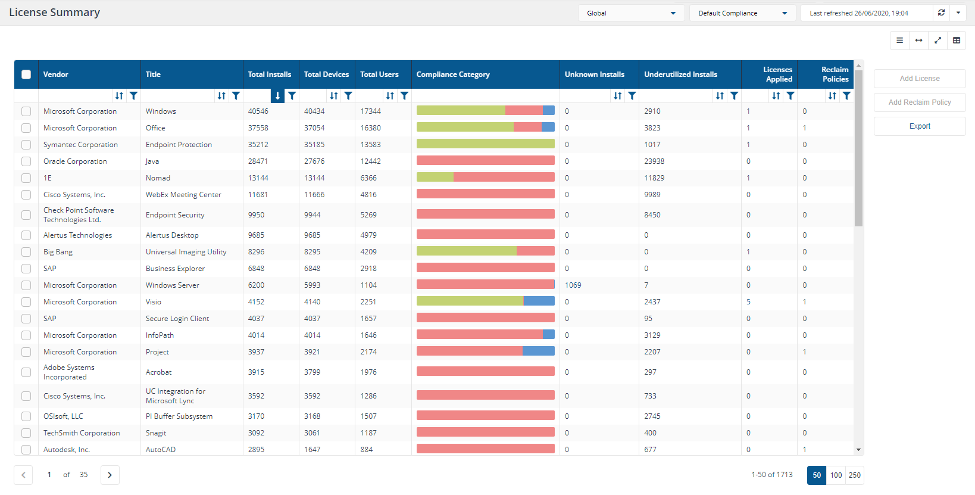Screen dimensions: 975x495
Task: Sort the Licenses Applied column
Action: click(776, 96)
